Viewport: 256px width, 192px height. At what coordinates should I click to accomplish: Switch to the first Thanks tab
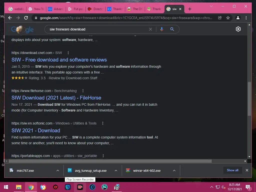tap(115, 9)
